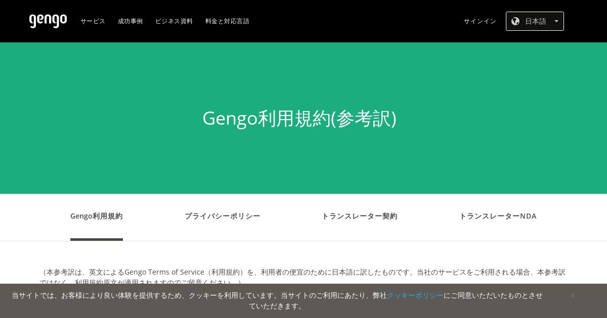
Task: Open the ビジネス資料 menu item
Action: click(174, 21)
